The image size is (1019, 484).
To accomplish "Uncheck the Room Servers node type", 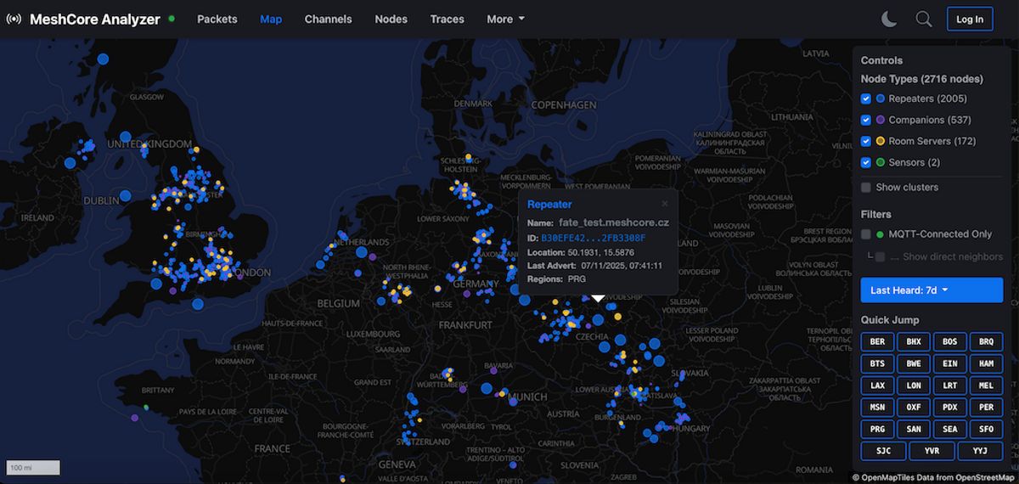I will click(x=866, y=141).
